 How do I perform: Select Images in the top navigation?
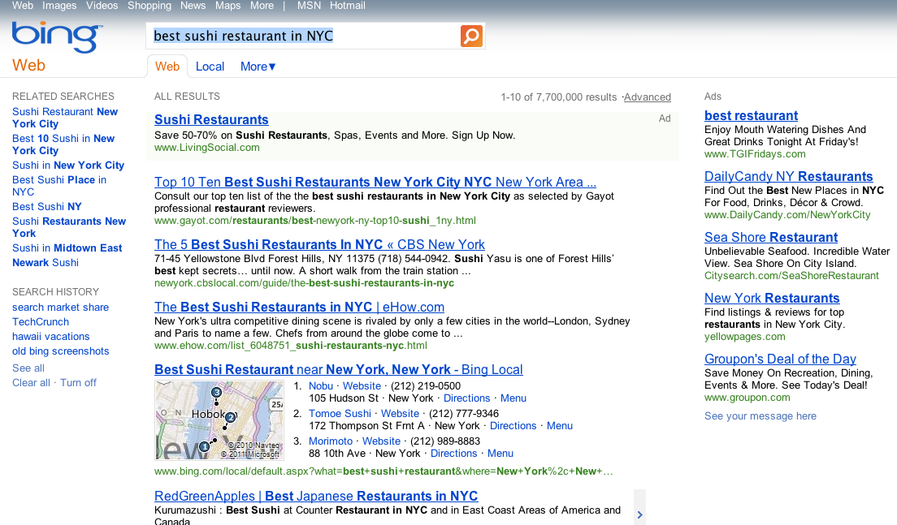(x=59, y=6)
